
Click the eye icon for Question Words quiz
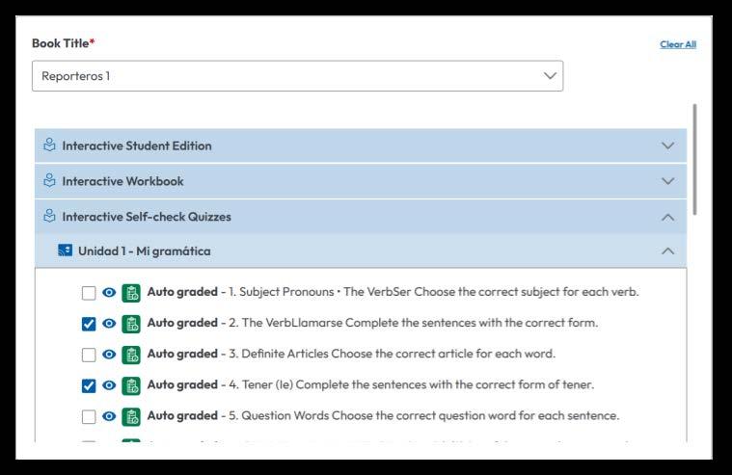pos(110,416)
